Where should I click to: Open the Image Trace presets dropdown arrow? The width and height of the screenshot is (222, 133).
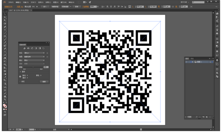71,7
